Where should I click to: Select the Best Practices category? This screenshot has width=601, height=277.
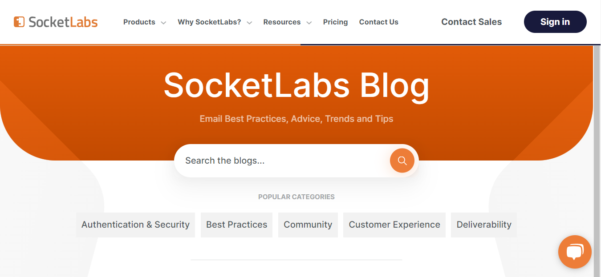[236, 225]
